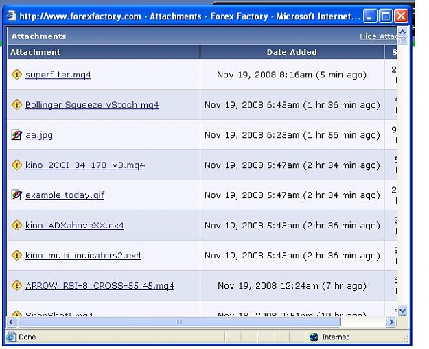The height and width of the screenshot is (349, 429).
Task: Click the vertical scrollbar down arrow
Action: click(402, 311)
